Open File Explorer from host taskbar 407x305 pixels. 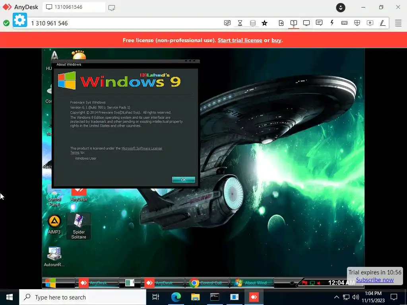[195, 297]
